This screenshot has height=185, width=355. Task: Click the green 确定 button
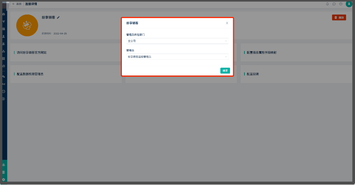pos(225,71)
